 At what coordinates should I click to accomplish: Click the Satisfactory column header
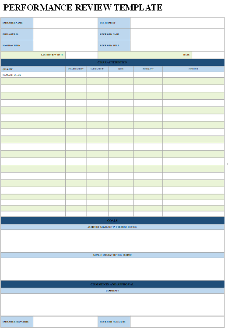[x=97, y=69]
